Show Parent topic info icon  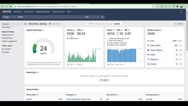click(x=38, y=72)
